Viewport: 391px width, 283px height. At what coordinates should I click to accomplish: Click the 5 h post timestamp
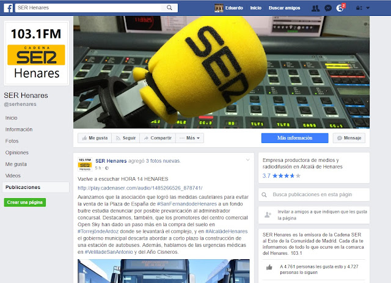(98, 168)
